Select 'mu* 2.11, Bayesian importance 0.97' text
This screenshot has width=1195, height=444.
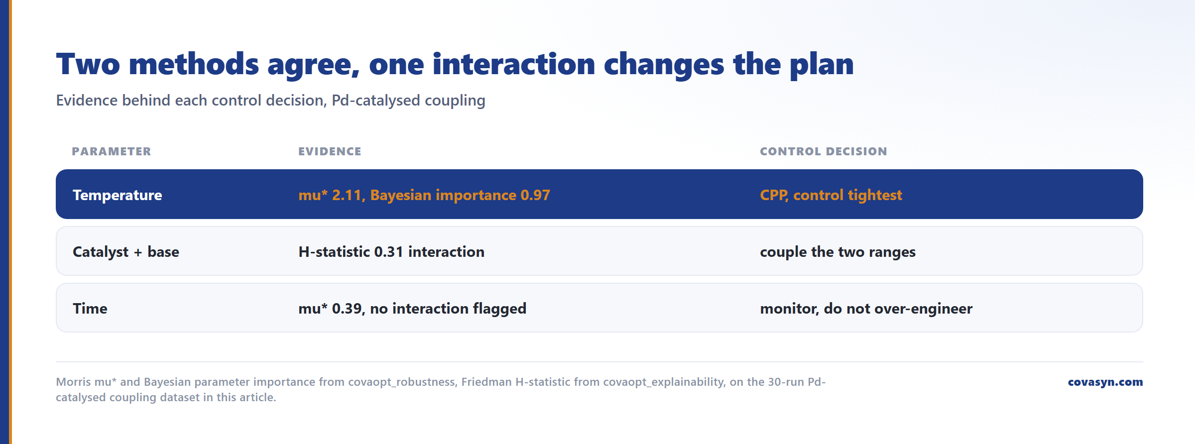[424, 195]
